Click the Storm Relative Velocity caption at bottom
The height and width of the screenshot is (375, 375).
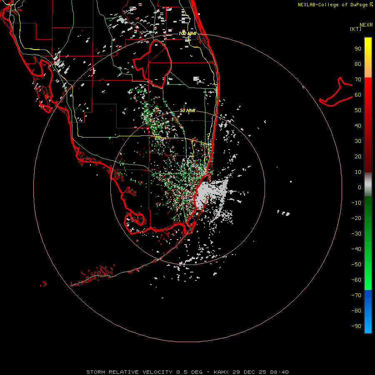(187, 372)
